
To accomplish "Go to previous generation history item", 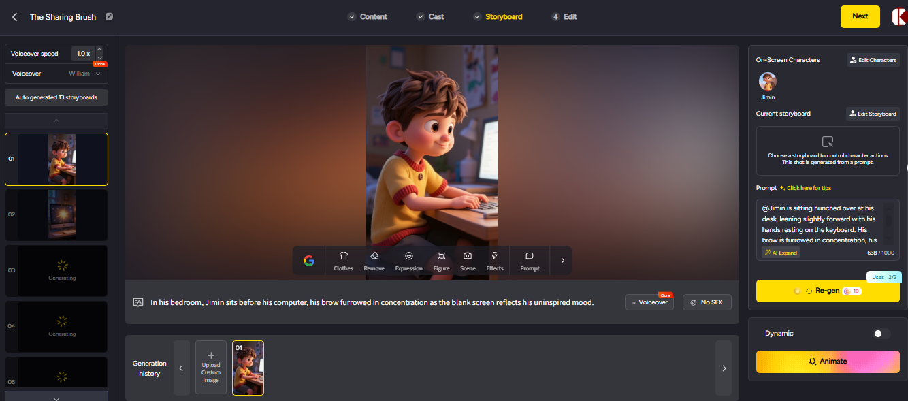I will pyautogui.click(x=182, y=368).
